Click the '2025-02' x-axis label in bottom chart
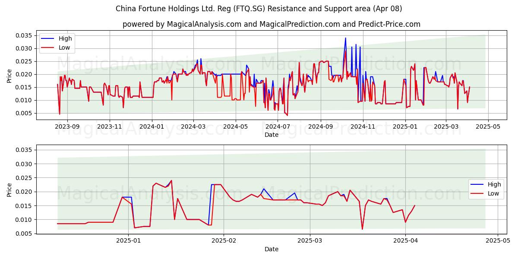Image resolution: width=518 pixels, height=259 pixels. pyautogui.click(x=224, y=241)
